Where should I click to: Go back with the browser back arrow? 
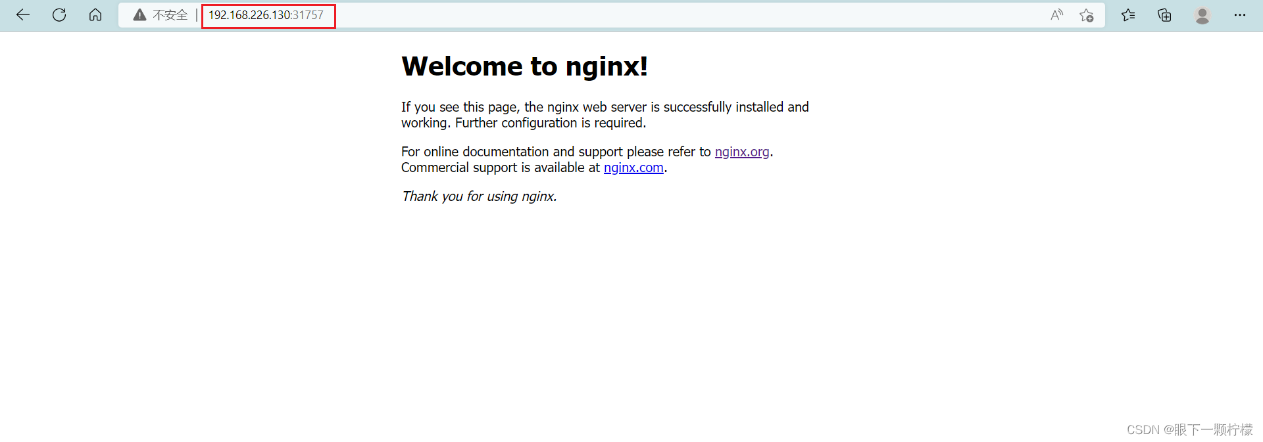pyautogui.click(x=23, y=15)
